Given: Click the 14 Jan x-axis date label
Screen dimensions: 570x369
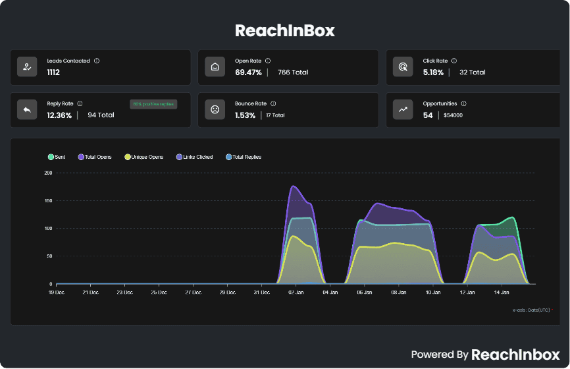Looking at the screenshot, I should [x=502, y=292].
